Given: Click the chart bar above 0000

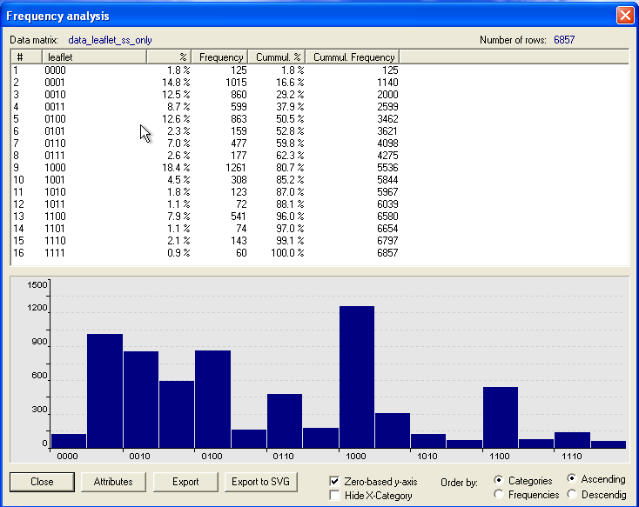Looking at the screenshot, I should pos(69,441).
